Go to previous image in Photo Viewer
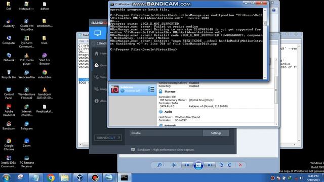This screenshot has height=182, width=324. [x=187, y=165]
